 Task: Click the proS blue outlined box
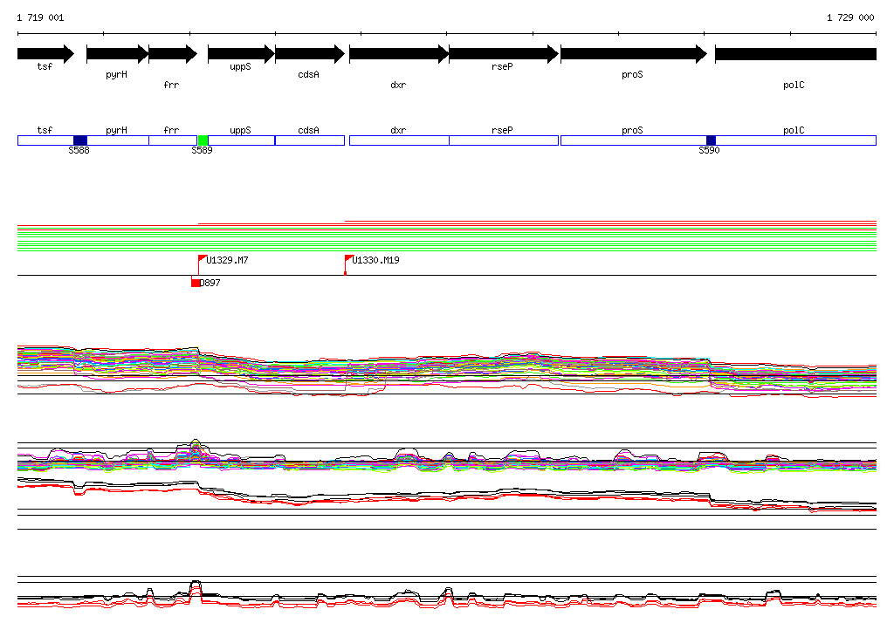click(634, 140)
